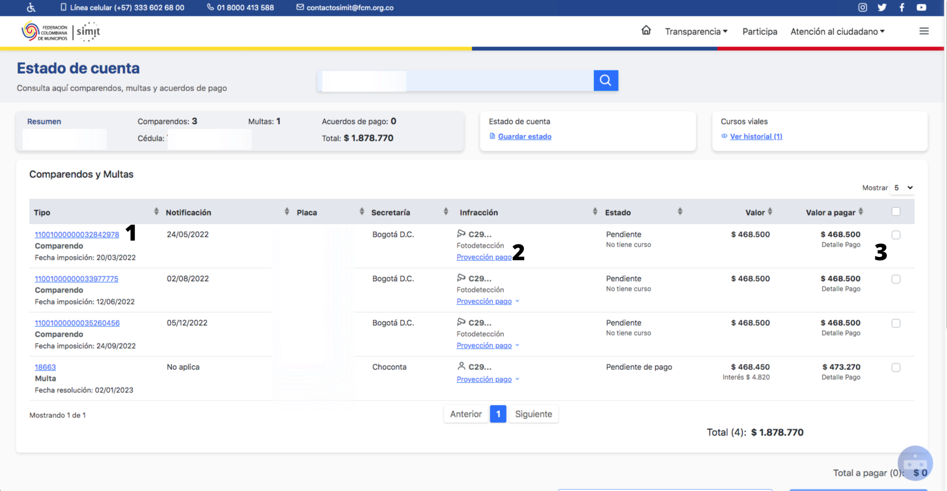Click the flag icon for comparendo 32842978
This screenshot has height=491, width=947.
tap(461, 233)
